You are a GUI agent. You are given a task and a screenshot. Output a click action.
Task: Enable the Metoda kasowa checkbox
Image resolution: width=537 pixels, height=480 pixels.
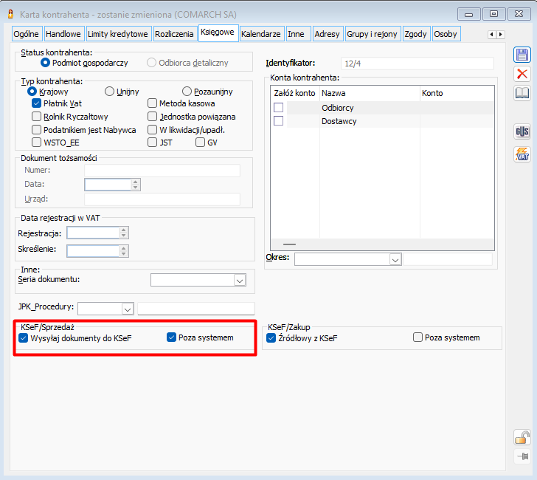(x=153, y=103)
